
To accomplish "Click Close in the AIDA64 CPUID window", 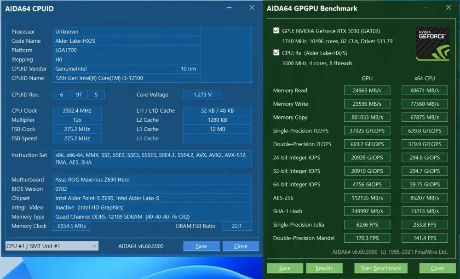I will [x=241, y=246].
